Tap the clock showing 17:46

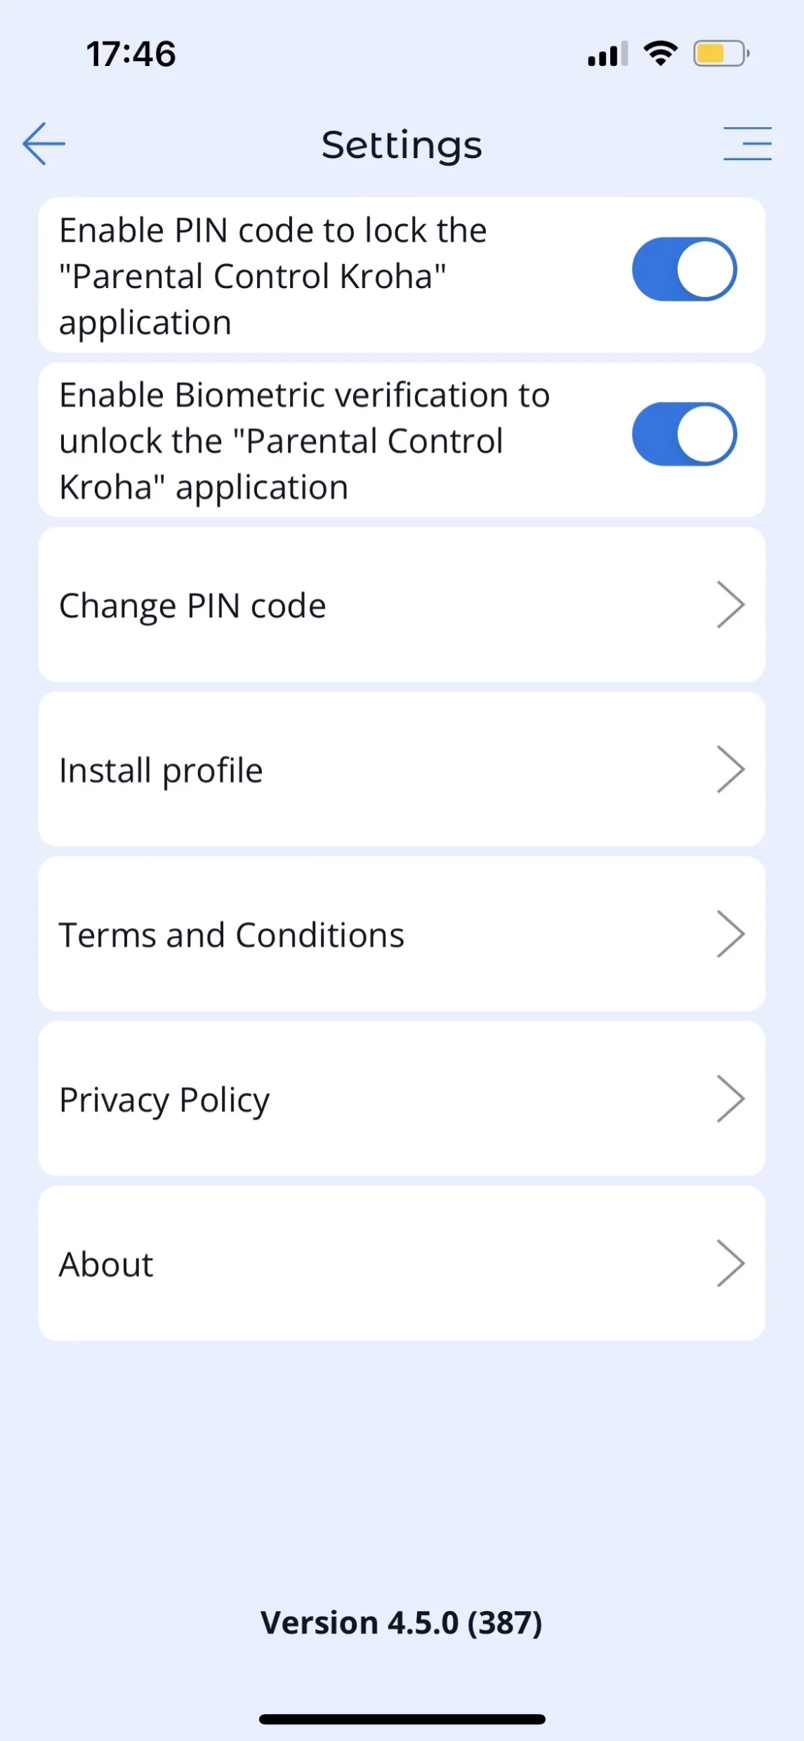tap(131, 54)
